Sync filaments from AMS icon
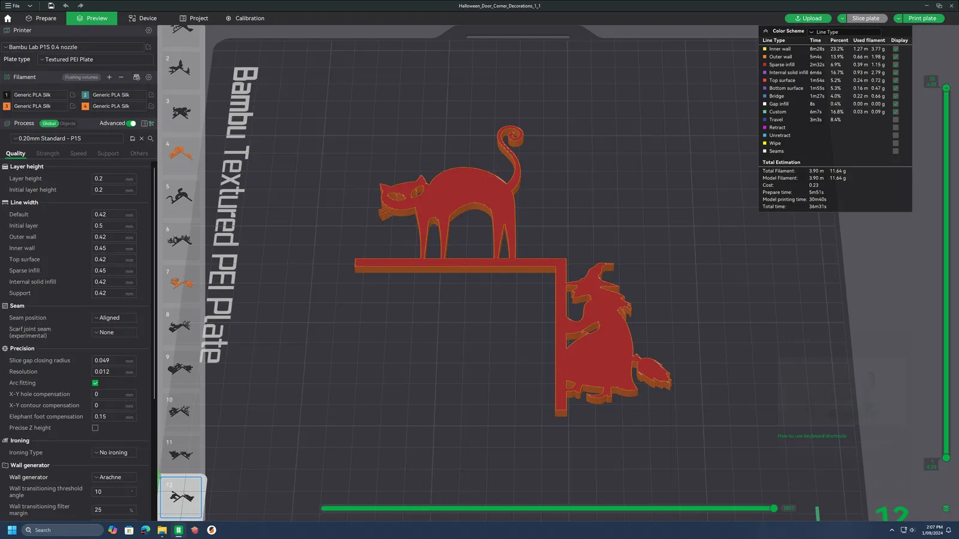959x539 pixels. [136, 77]
